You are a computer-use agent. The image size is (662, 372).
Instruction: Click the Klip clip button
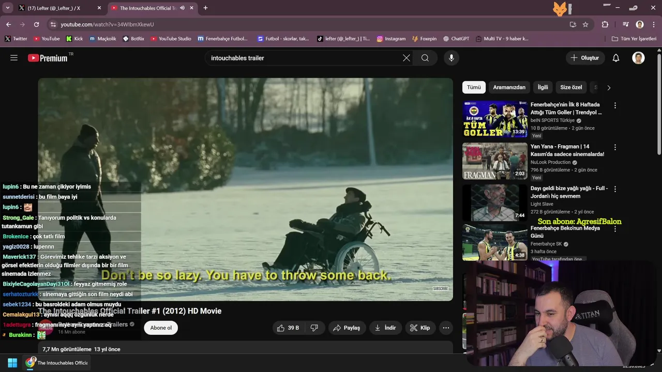point(420,328)
